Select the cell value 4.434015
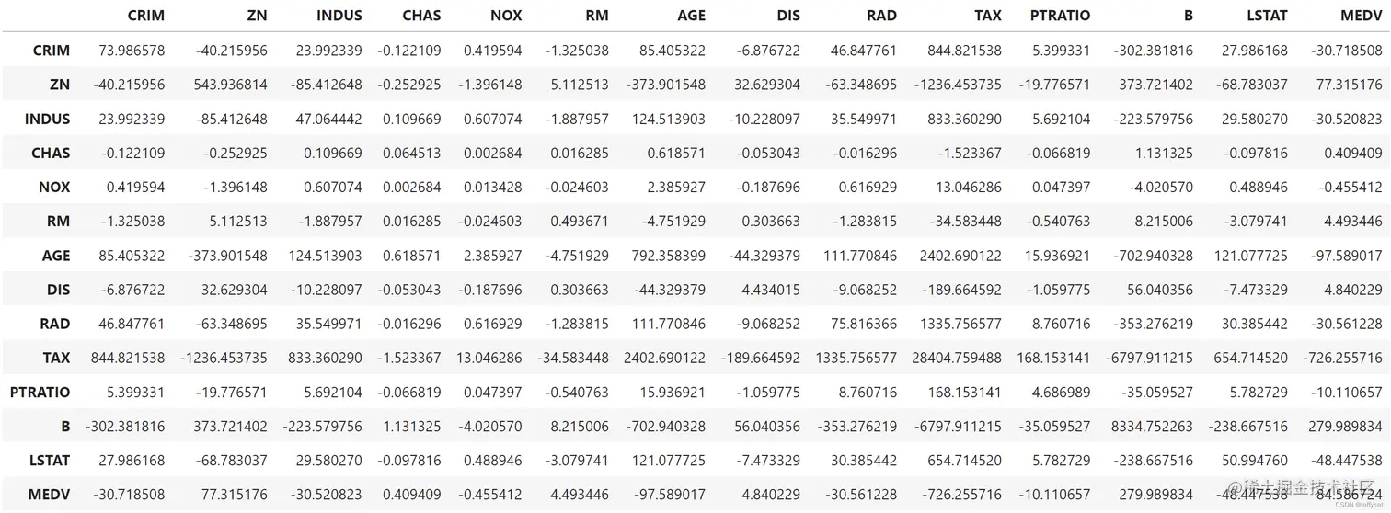 [x=771, y=290]
